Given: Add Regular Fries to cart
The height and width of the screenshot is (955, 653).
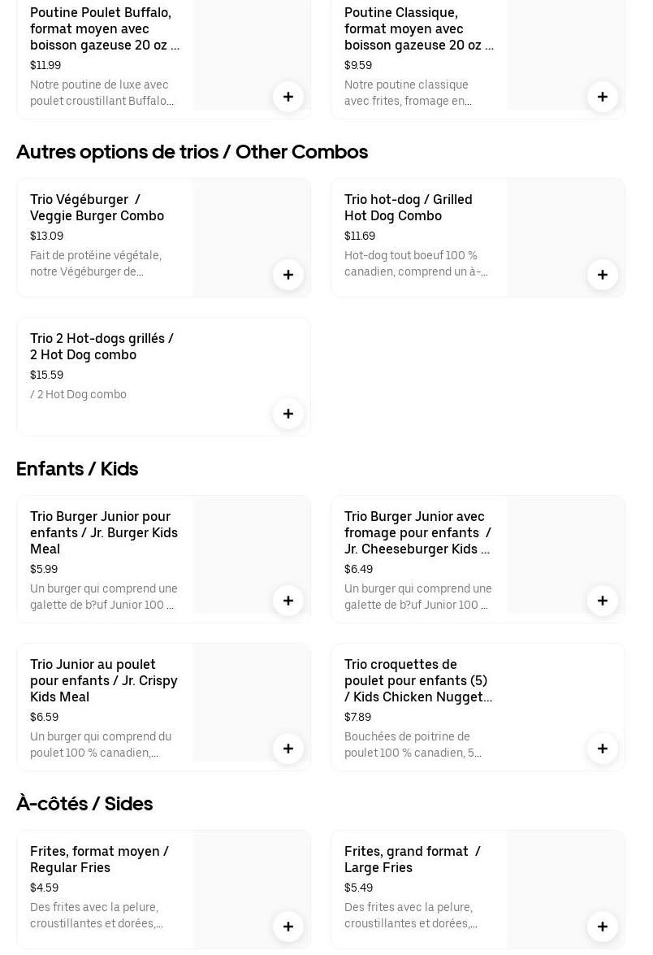Looking at the screenshot, I should [x=288, y=927].
